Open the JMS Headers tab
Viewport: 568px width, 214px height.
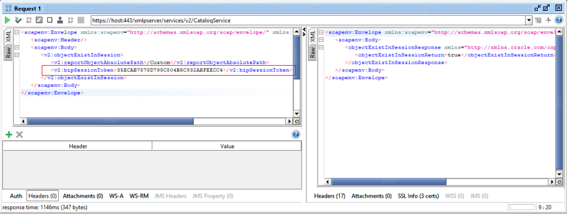coord(171,196)
